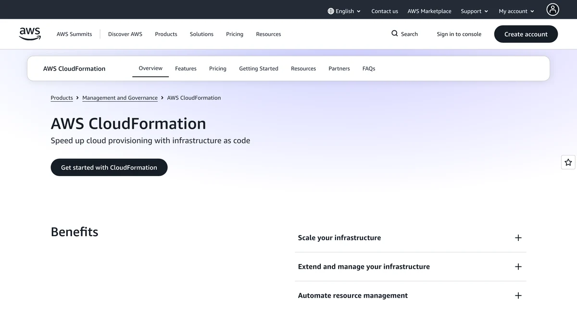Click AWS CloudFormation title in sub-navigation

74,69
